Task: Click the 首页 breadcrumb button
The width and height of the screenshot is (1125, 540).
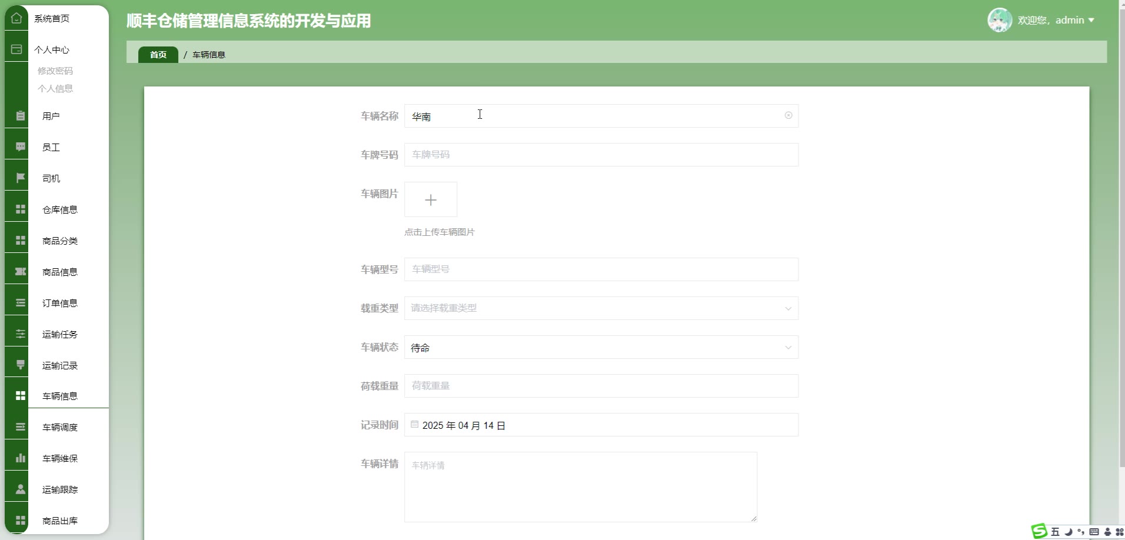Action: coord(158,54)
